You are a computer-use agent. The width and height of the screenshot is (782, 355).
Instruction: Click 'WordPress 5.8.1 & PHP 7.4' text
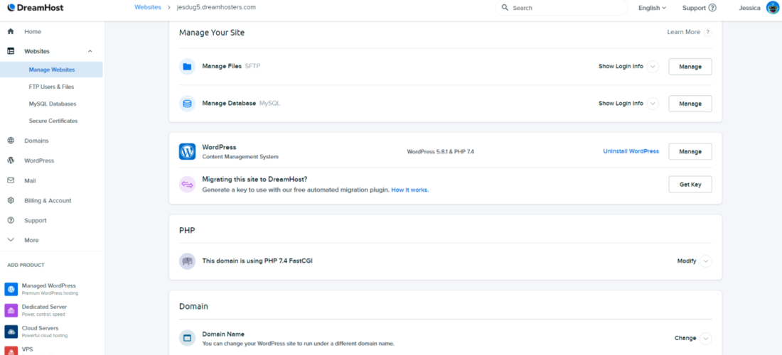[x=440, y=151]
